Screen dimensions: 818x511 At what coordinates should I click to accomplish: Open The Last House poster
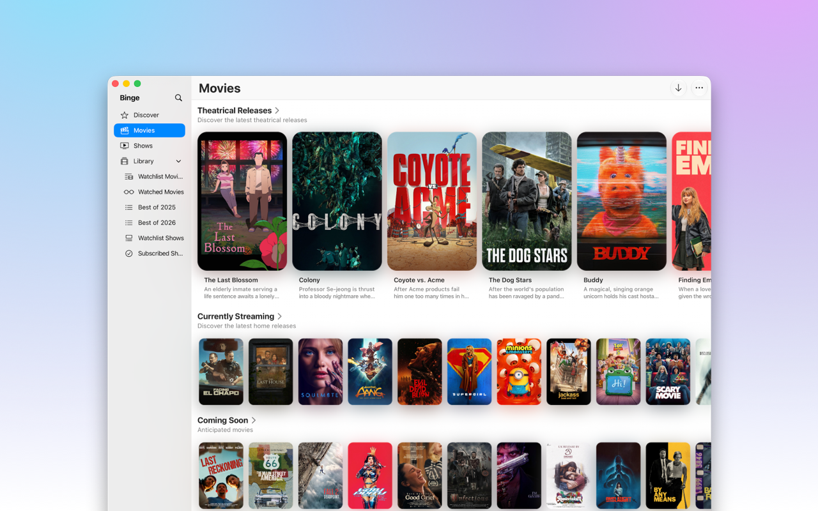pos(271,372)
